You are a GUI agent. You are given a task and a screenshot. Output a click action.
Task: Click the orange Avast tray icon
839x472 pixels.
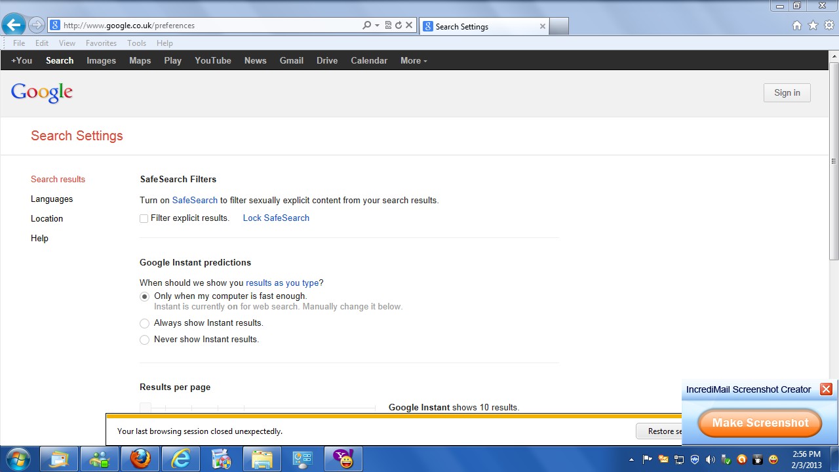742,460
